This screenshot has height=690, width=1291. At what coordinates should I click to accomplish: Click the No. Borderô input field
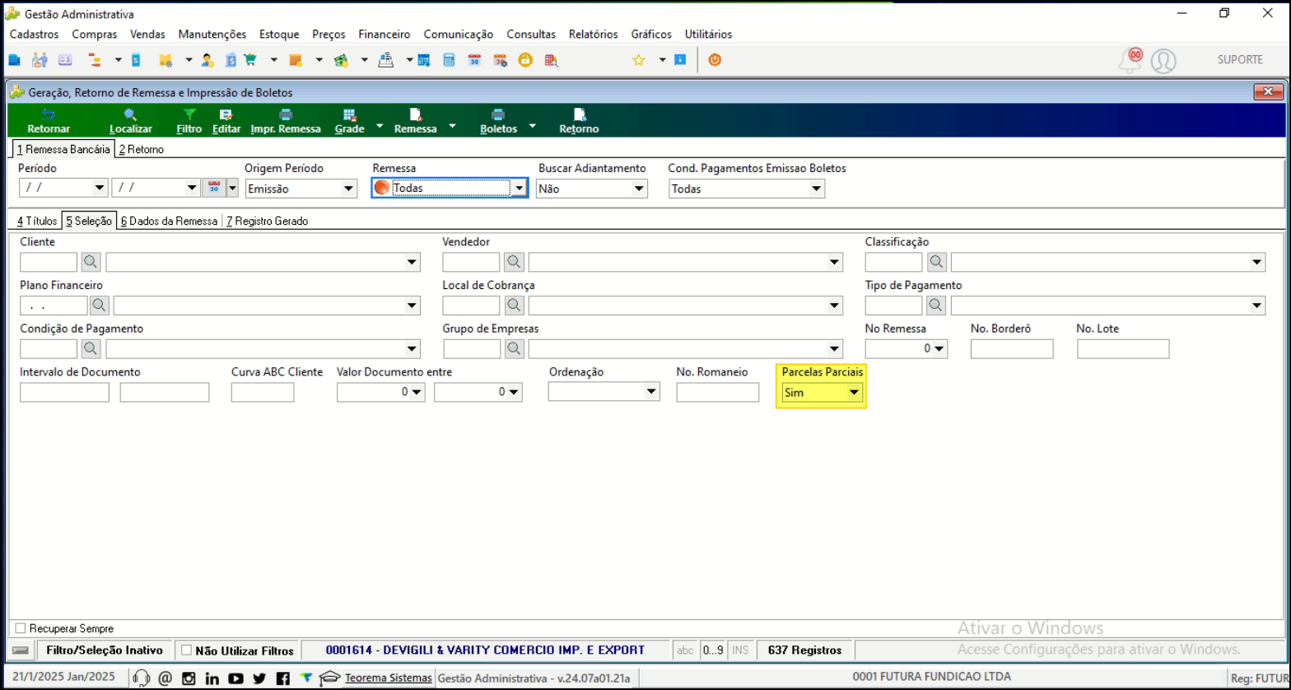tap(1012, 349)
